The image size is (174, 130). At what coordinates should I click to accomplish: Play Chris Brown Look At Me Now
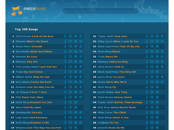(x=76, y=36)
